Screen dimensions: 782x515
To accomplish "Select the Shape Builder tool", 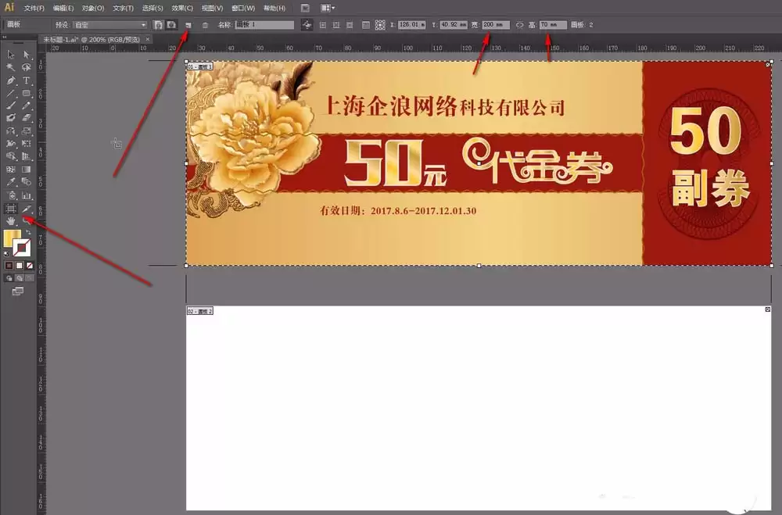I will click(10, 156).
